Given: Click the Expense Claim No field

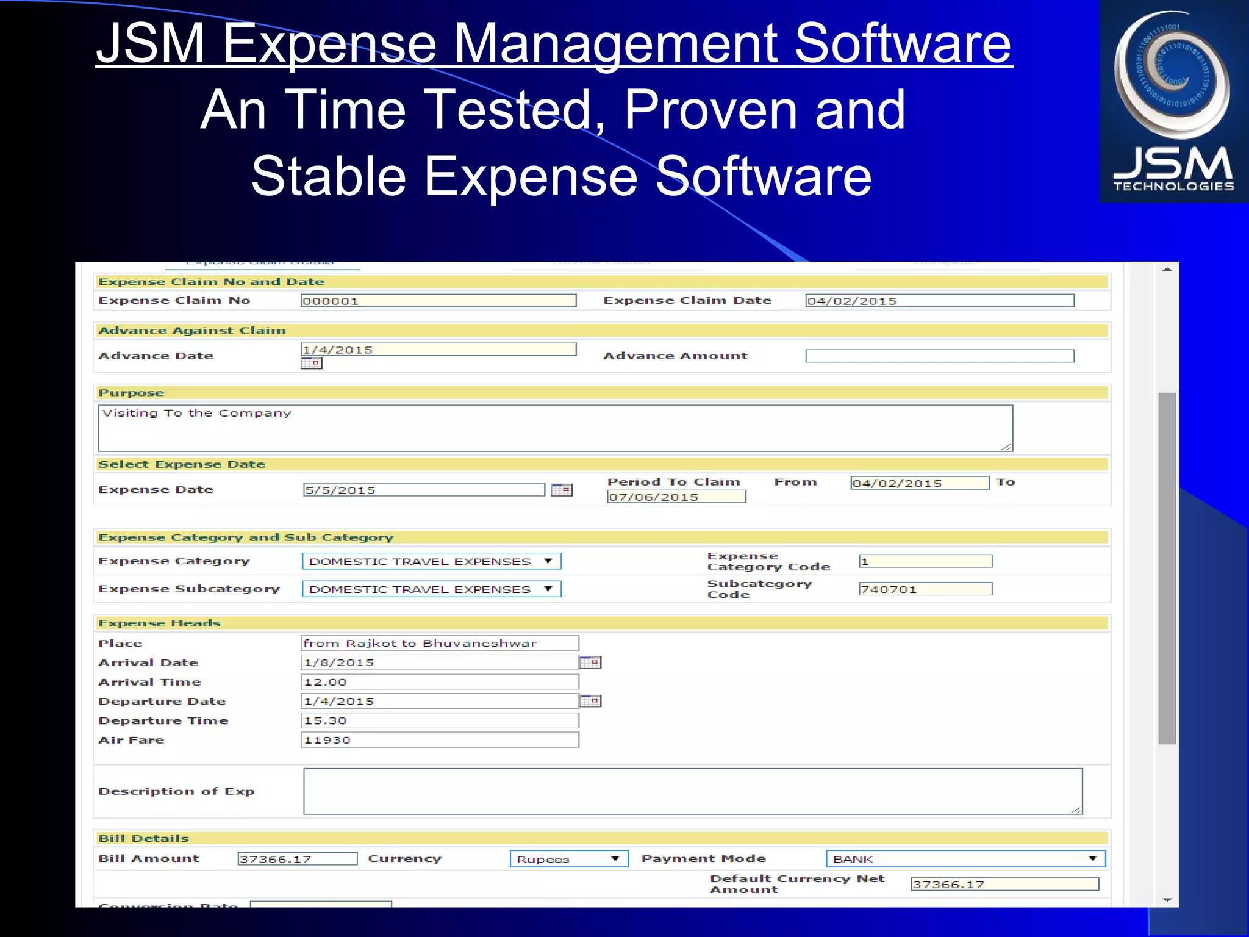Looking at the screenshot, I should click(438, 301).
